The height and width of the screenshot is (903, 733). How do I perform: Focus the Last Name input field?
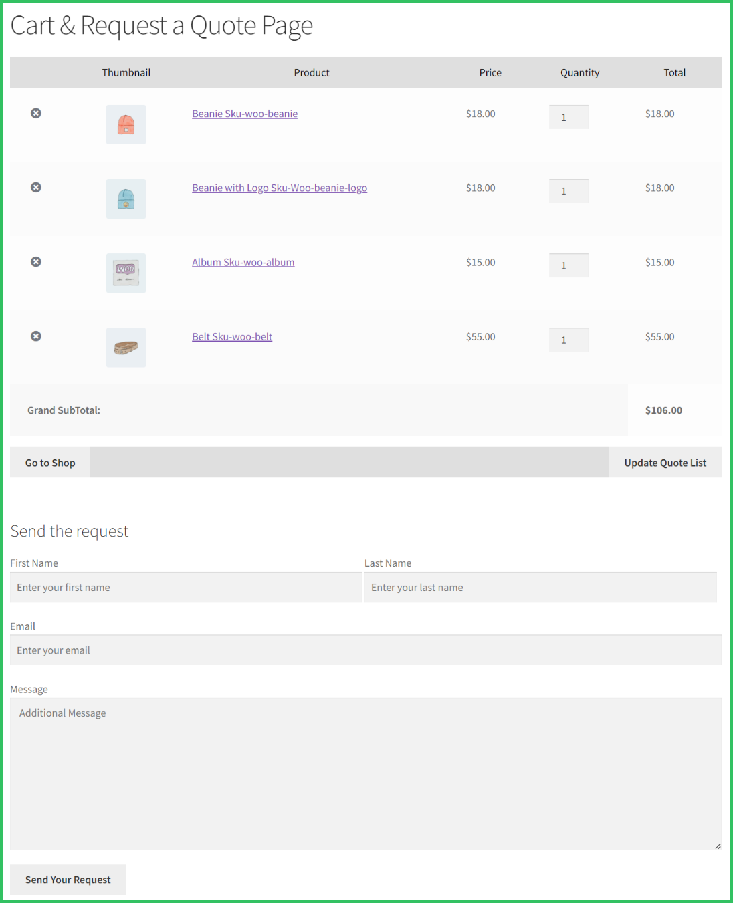(x=540, y=588)
